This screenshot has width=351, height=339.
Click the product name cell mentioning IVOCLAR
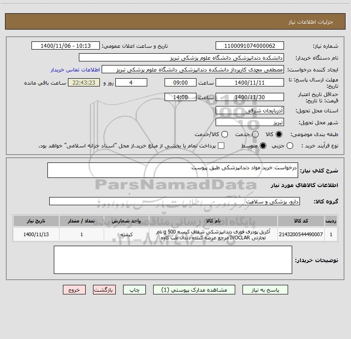coord(213,234)
